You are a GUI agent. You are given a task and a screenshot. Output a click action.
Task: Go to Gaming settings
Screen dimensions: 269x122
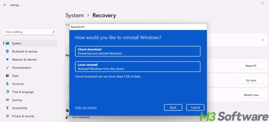tap(30, 100)
